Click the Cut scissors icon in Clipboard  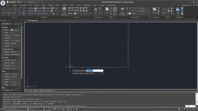pos(182,11)
